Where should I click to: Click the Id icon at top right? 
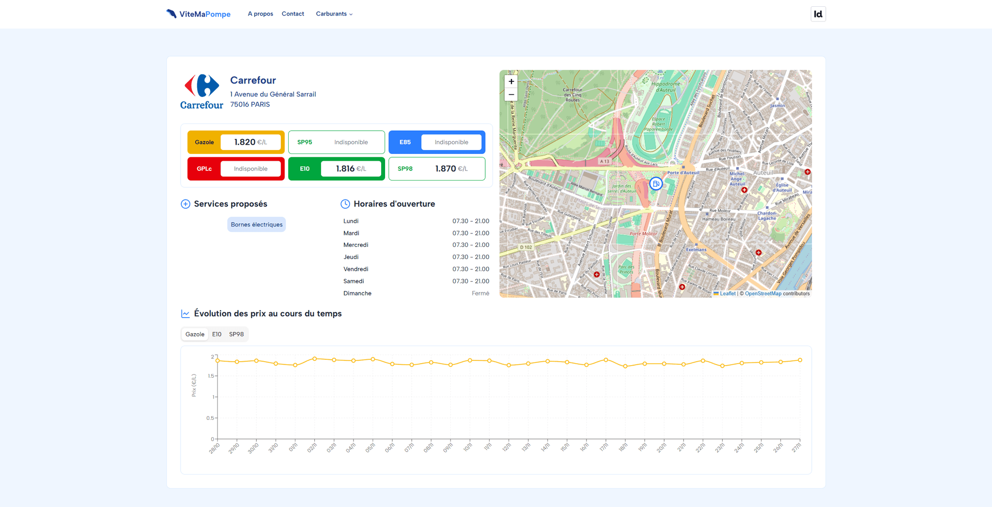click(x=818, y=14)
